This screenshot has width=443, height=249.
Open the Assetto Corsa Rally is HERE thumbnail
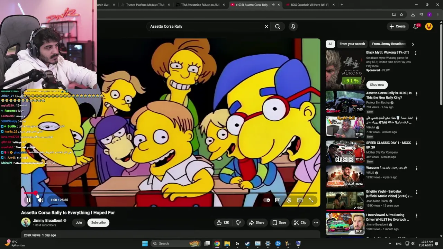pyautogui.click(x=345, y=102)
